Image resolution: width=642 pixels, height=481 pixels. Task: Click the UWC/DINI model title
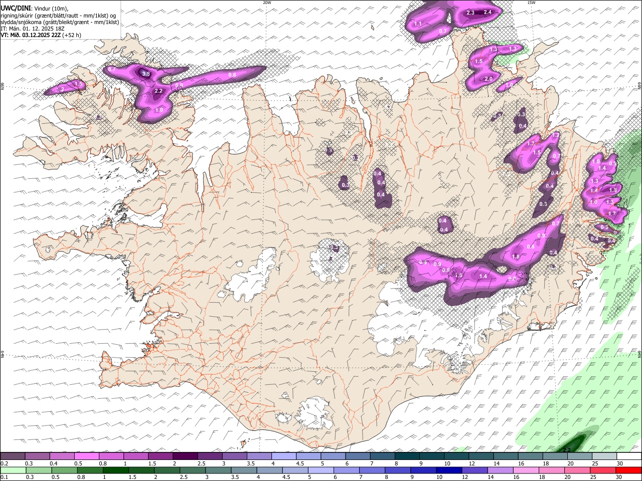pos(15,9)
